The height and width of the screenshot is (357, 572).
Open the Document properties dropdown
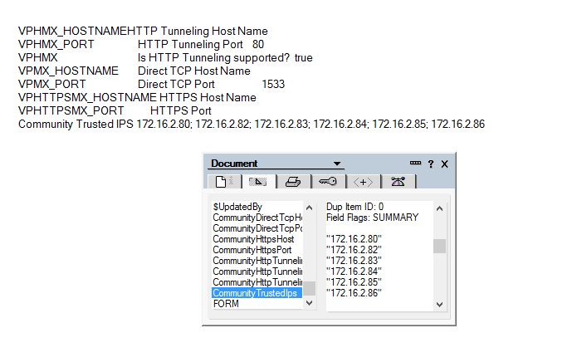point(337,164)
